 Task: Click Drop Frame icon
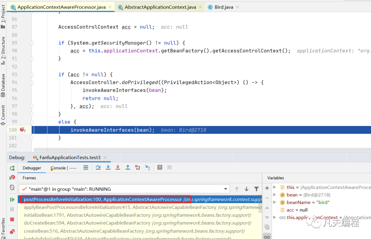[x=137, y=167]
